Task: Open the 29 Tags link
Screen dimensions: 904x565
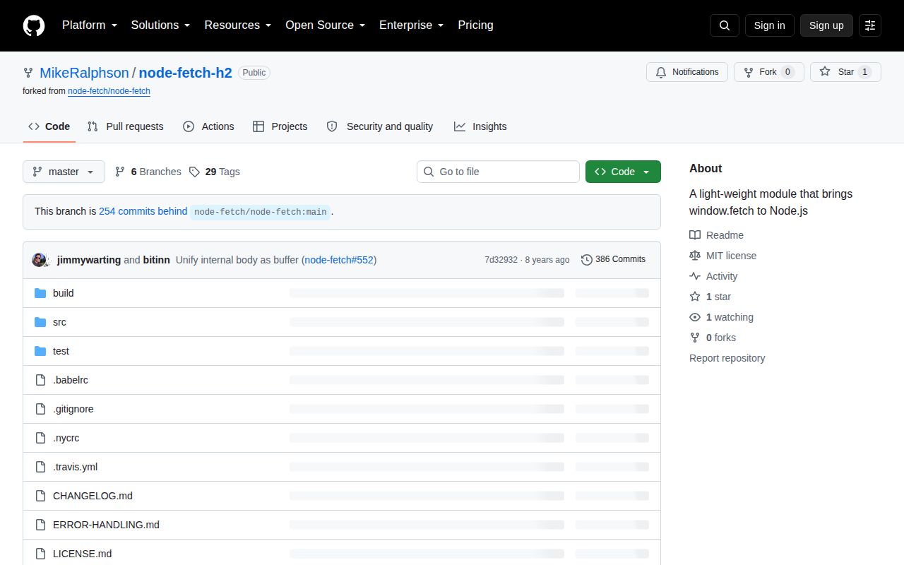Action: 215,172
